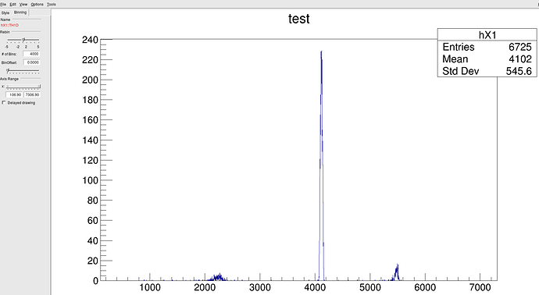Click the x Axis Range slider
This screenshot has width=539, height=295.
[23, 87]
